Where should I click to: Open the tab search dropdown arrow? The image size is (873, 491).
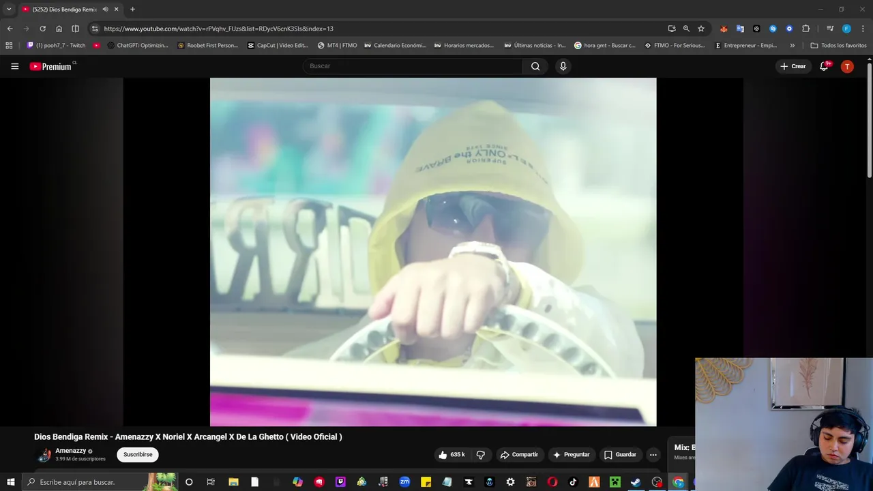tap(9, 10)
